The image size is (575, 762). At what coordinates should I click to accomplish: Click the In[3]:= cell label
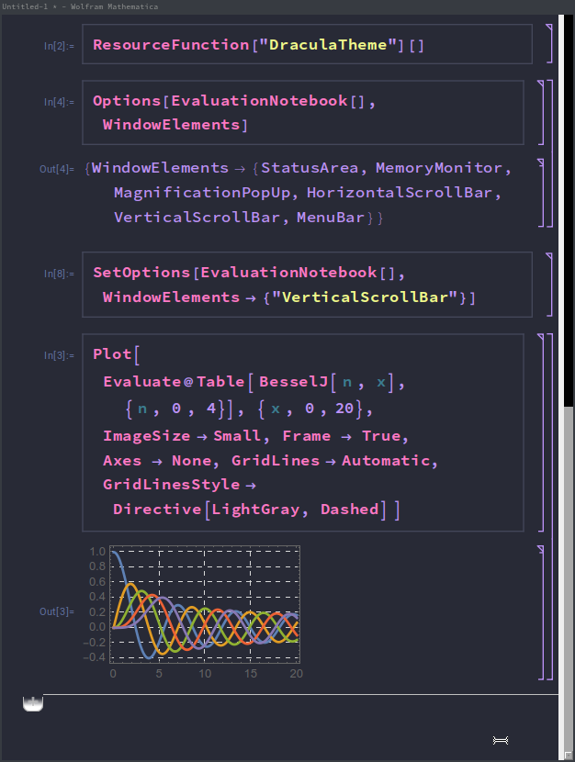pos(59,355)
